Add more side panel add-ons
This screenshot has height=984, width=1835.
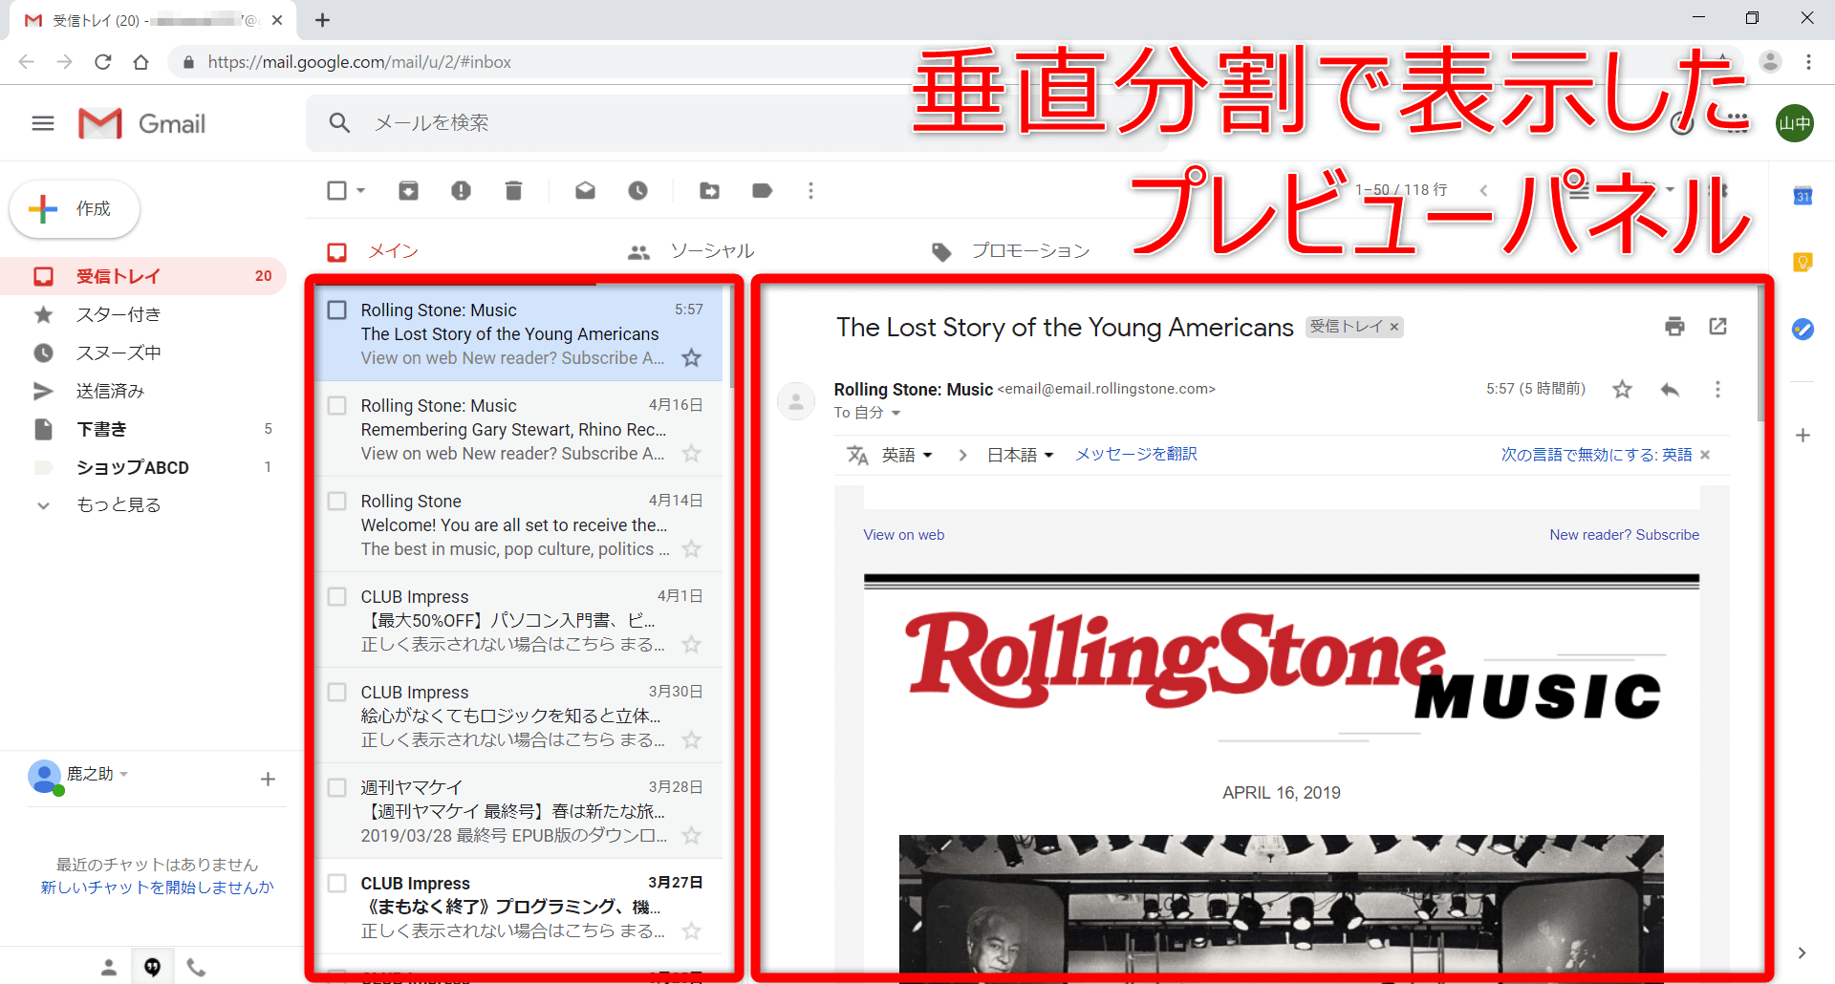coord(1803,436)
